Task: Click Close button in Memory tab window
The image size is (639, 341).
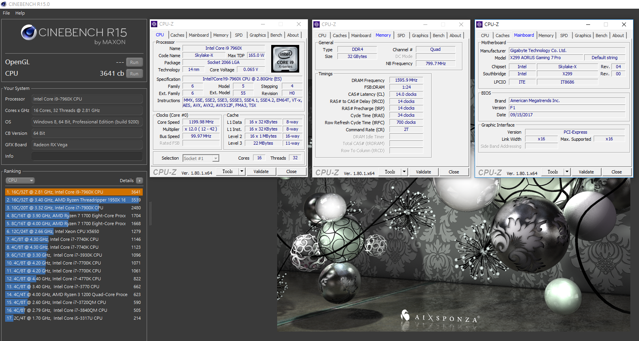Action: coord(454,172)
